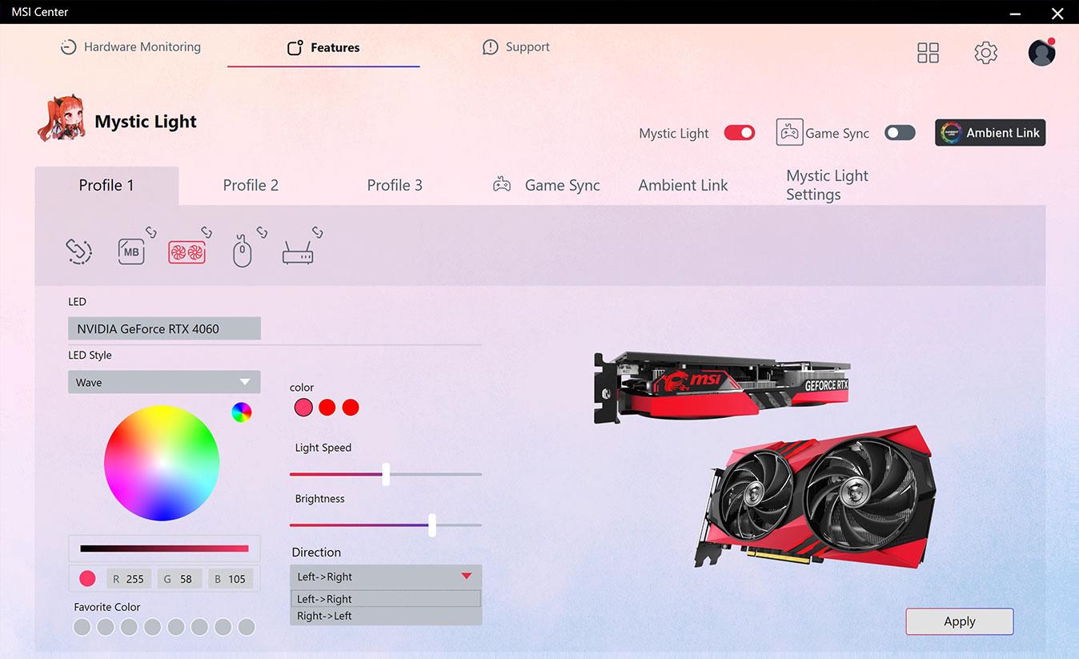This screenshot has width=1079, height=659.
Task: Select the last red wave color swatch
Action: (351, 408)
